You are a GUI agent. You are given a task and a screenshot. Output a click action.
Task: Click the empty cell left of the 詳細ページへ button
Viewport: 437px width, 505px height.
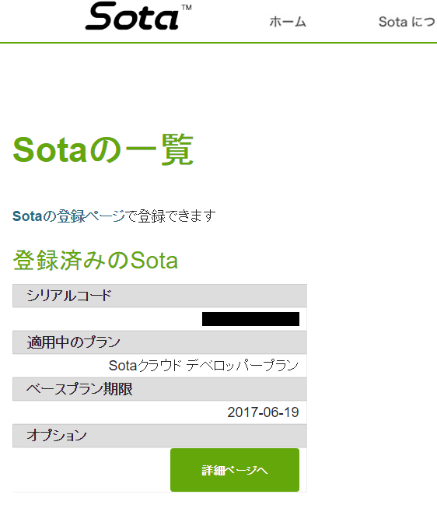pos(92,470)
